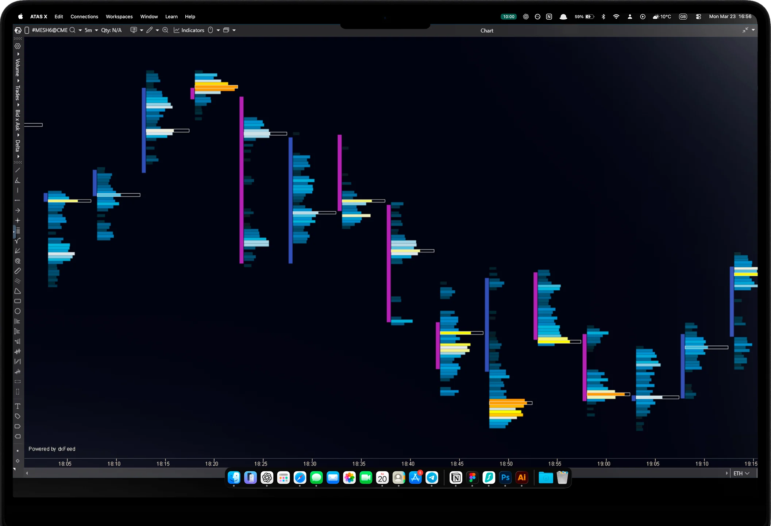The height and width of the screenshot is (526, 771).
Task: Select the rectangle drawing tool
Action: (x=18, y=301)
